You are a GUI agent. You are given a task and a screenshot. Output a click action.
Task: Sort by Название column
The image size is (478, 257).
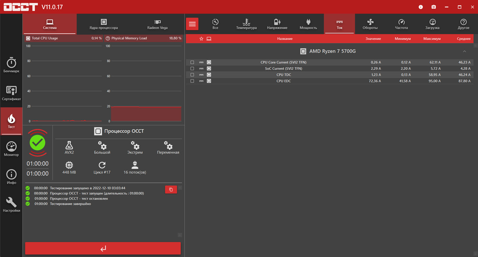285,39
